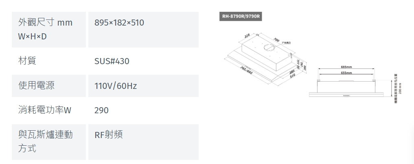Select the 290 wattage value

101,110
